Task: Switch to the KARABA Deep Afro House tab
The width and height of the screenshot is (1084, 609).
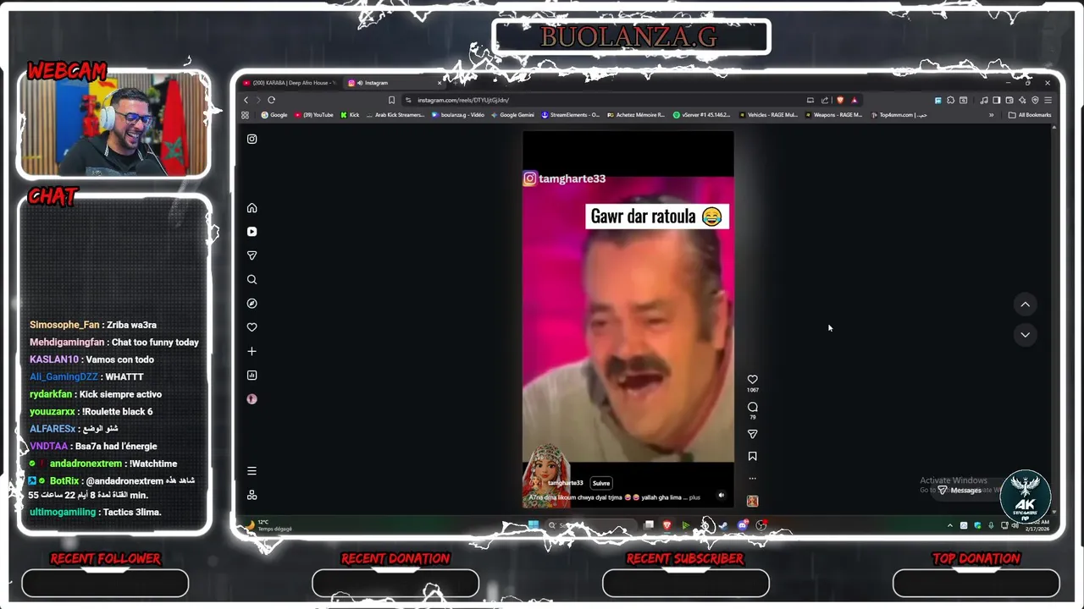Action: click(288, 83)
